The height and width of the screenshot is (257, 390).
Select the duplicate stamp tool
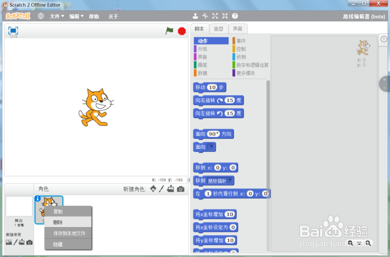pyautogui.click(x=195, y=16)
